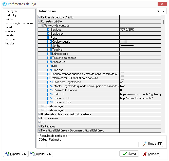Expand Certificados node

(x=40, y=126)
